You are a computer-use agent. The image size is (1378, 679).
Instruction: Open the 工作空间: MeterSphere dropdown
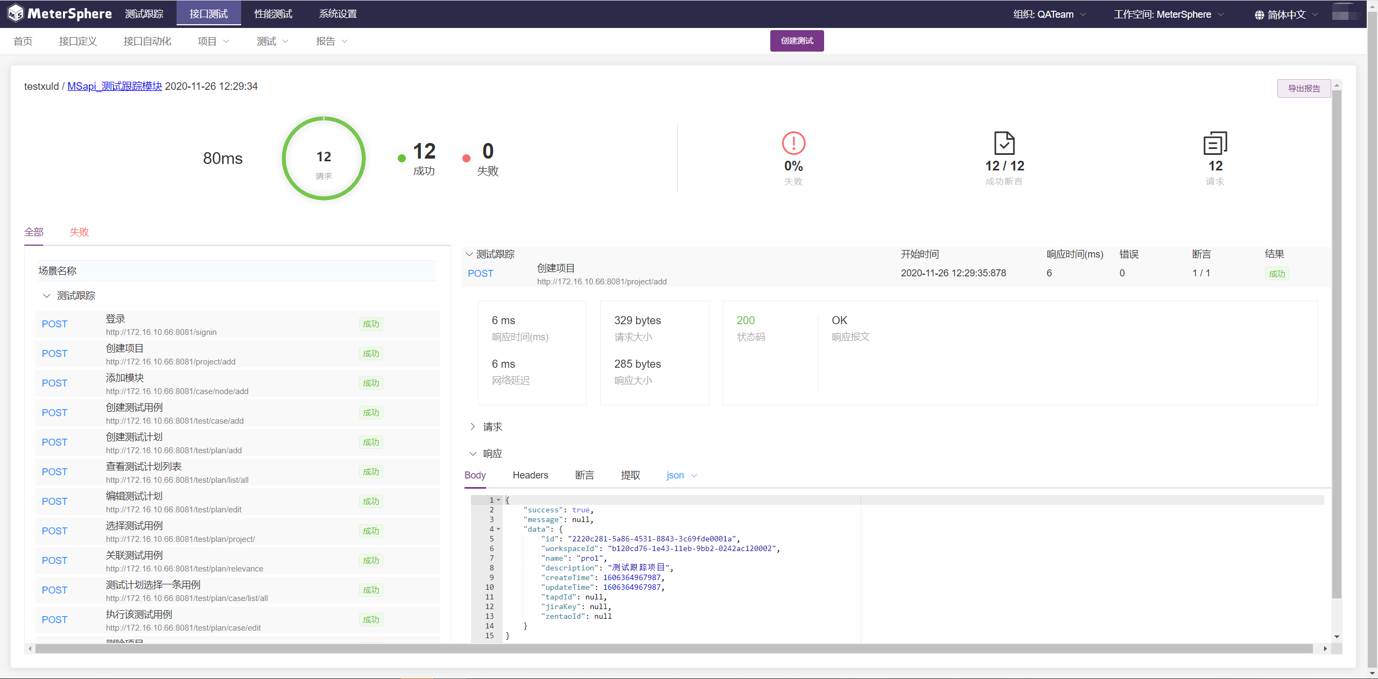(1169, 15)
